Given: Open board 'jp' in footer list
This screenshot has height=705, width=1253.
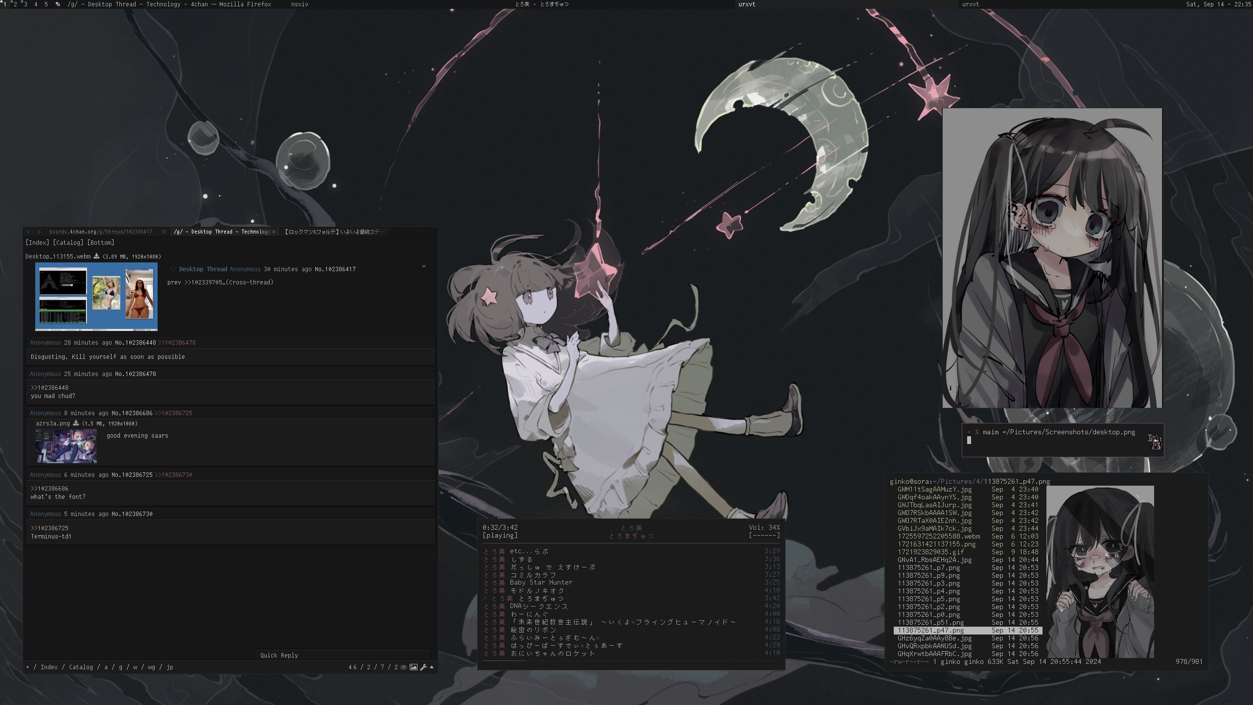Looking at the screenshot, I should tap(169, 667).
